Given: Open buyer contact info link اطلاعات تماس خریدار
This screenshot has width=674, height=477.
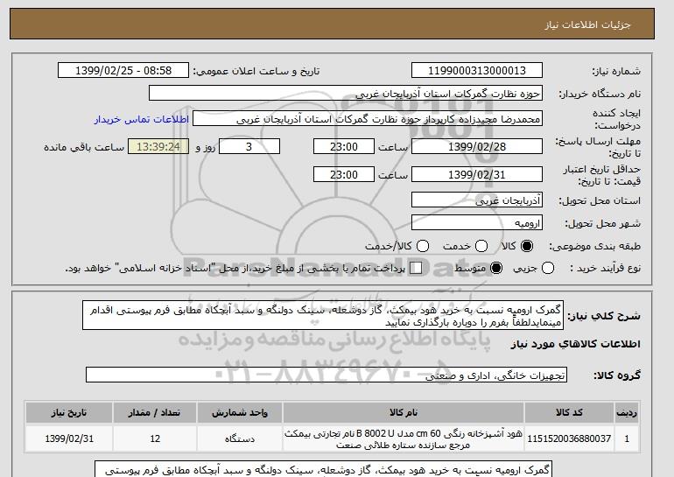Looking at the screenshot, I should (142, 119).
